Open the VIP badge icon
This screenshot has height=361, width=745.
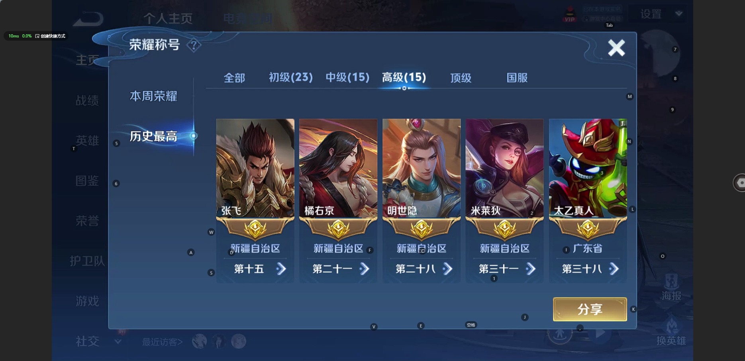(x=570, y=15)
